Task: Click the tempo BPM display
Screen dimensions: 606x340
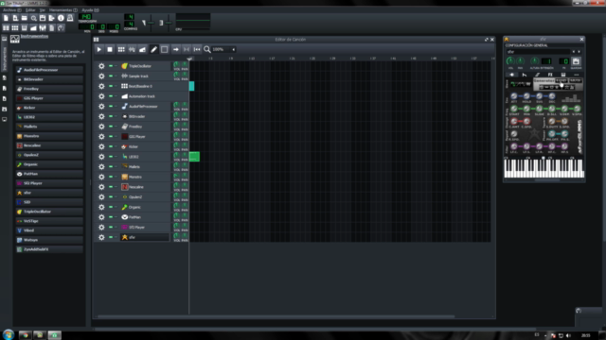Action: [86, 17]
